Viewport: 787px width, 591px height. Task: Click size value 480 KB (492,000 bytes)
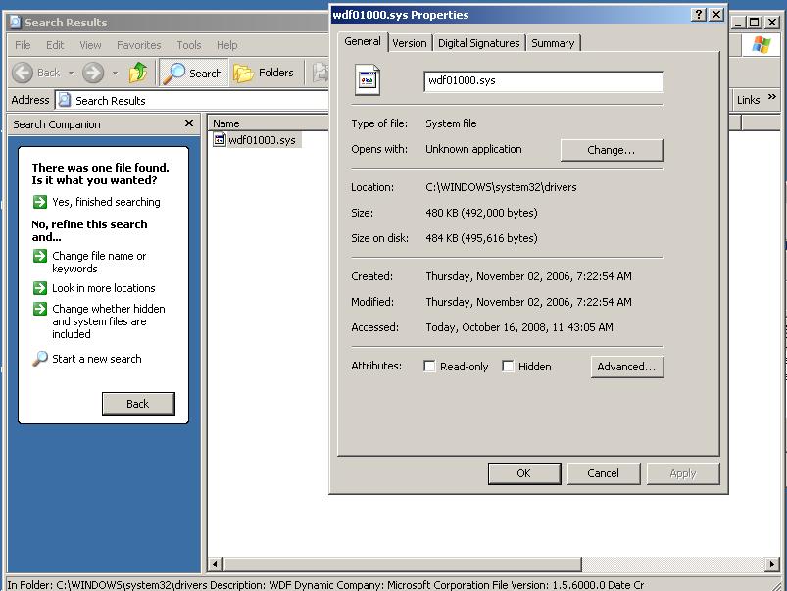[x=481, y=213]
